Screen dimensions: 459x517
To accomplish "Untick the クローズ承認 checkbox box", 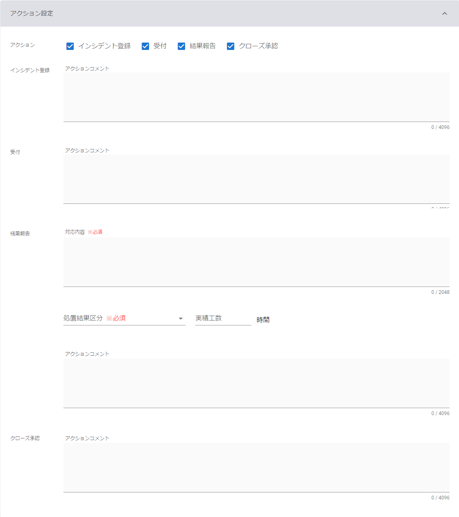I will point(231,46).
